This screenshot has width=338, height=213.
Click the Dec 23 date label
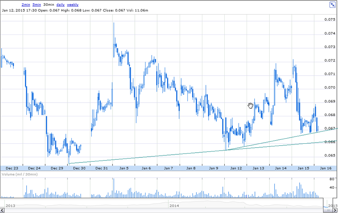point(12,168)
